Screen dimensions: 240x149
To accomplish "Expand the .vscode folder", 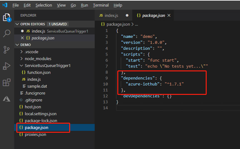I will 31,52.
